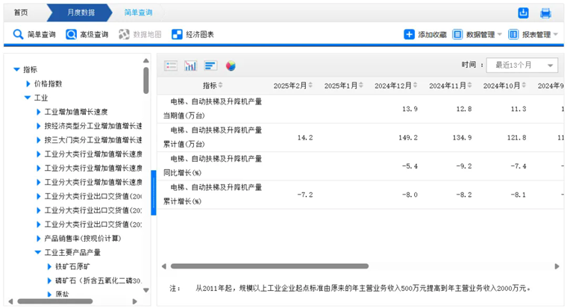Expand 工业增加值增长速度 tree node

(x=38, y=112)
